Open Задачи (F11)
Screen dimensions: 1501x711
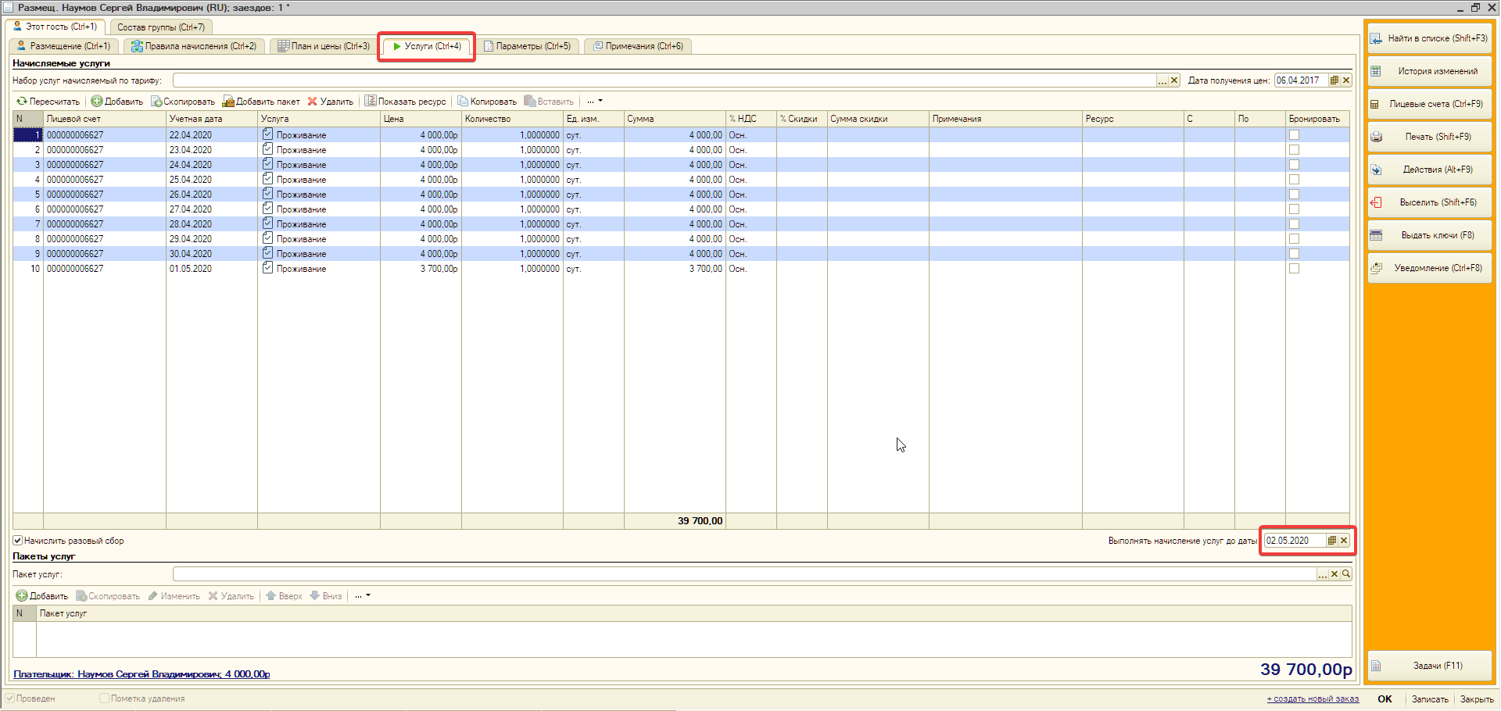[1429, 666]
